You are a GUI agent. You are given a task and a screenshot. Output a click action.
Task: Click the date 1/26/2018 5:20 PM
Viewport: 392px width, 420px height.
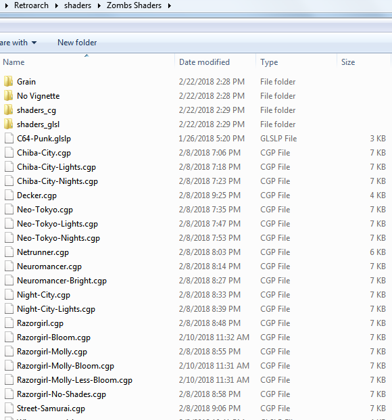click(212, 139)
